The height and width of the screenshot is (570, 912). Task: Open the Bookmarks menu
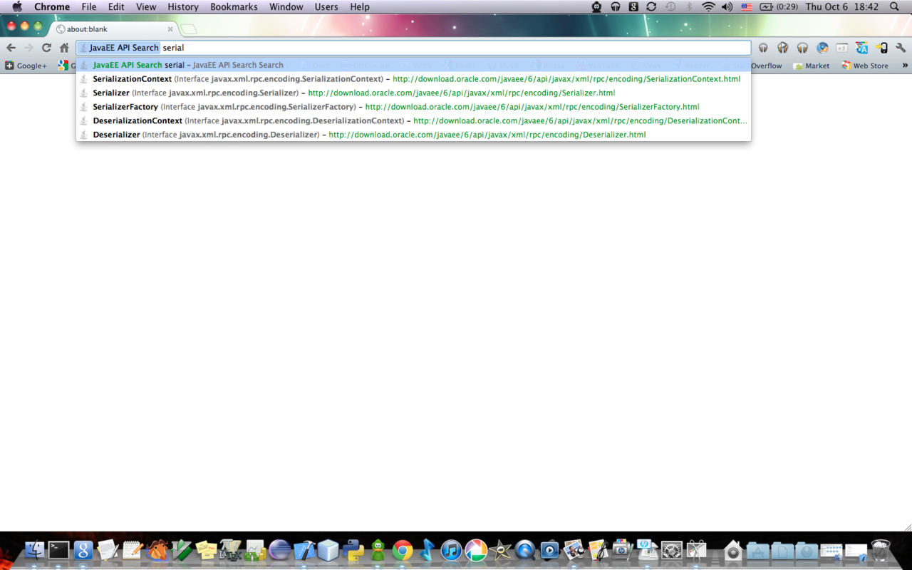coord(234,6)
